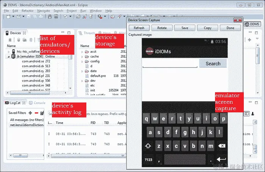
Task: Switch to the Threads tab
Action: (x=87, y=33)
